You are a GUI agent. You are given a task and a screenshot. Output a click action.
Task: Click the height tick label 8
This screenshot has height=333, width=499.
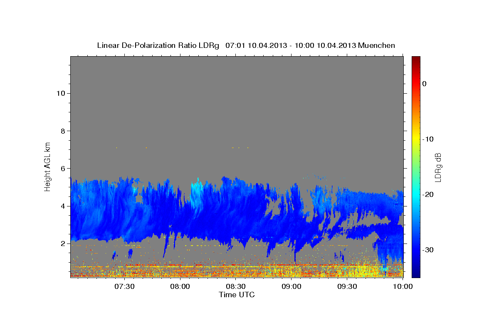click(x=62, y=131)
